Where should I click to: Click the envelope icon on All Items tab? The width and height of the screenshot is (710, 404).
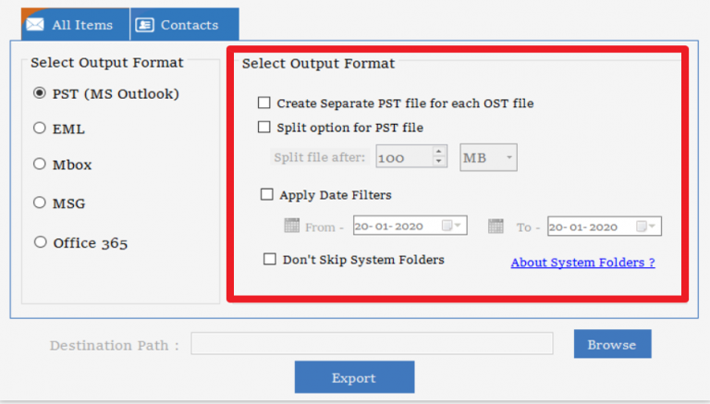click(x=35, y=24)
